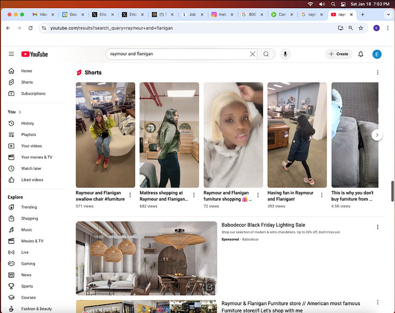The height and width of the screenshot is (313, 395).
Task: Click the address bar URL
Action: 111,28
